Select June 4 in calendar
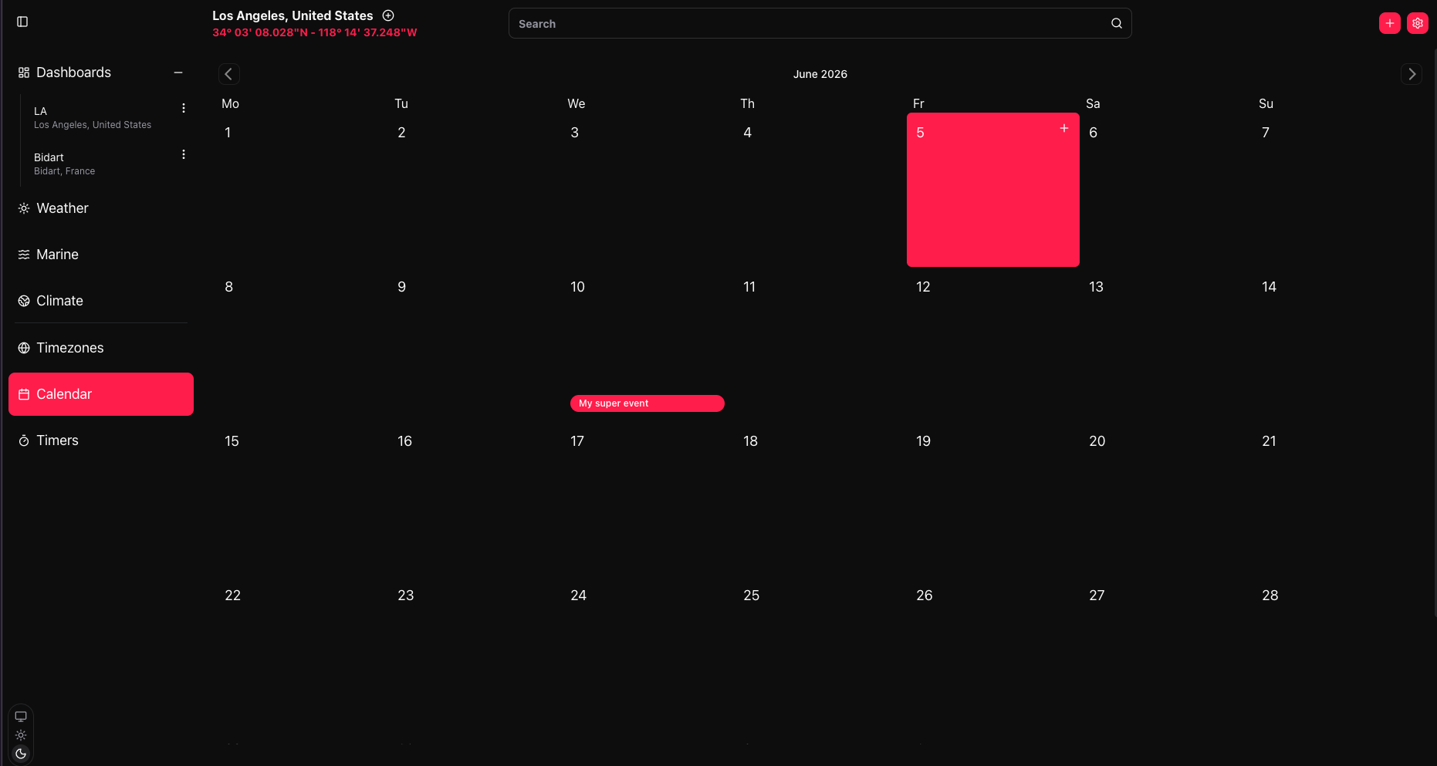The width and height of the screenshot is (1437, 766). [820, 190]
